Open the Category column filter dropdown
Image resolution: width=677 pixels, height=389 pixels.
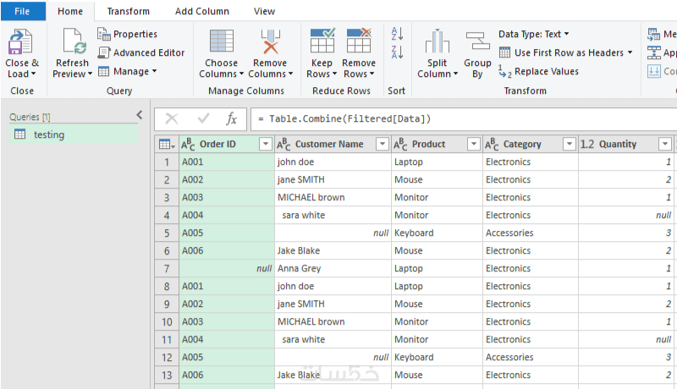(x=570, y=145)
